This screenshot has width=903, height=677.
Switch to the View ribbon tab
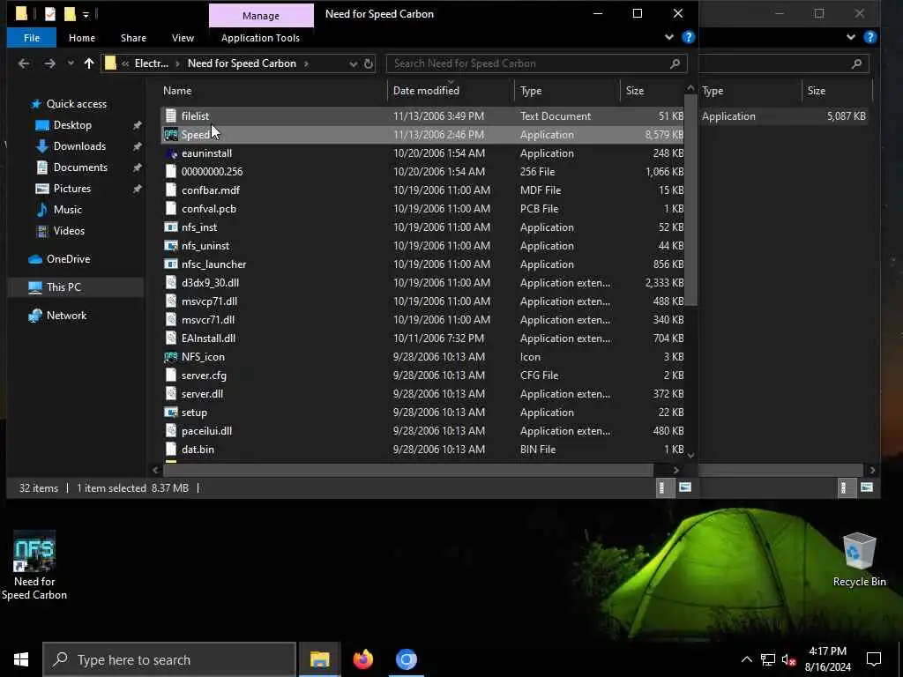(x=183, y=38)
